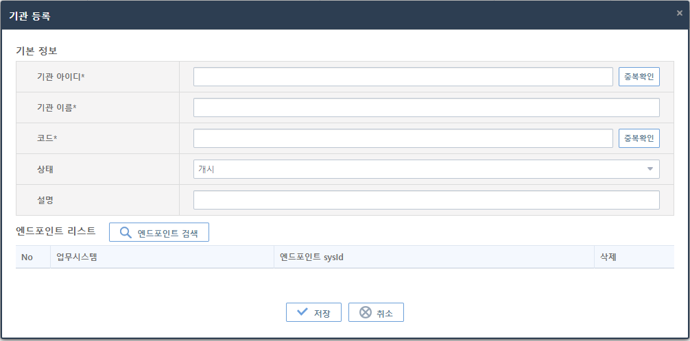Click into the 기관 이름 text box

pos(426,108)
